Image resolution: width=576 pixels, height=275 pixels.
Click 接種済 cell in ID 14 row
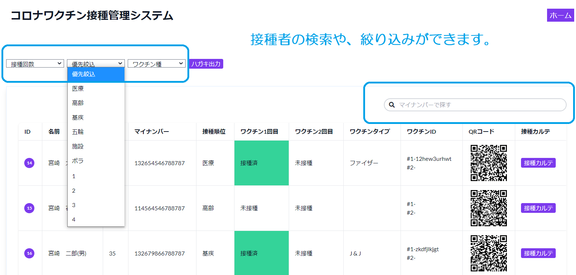pyautogui.click(x=262, y=163)
